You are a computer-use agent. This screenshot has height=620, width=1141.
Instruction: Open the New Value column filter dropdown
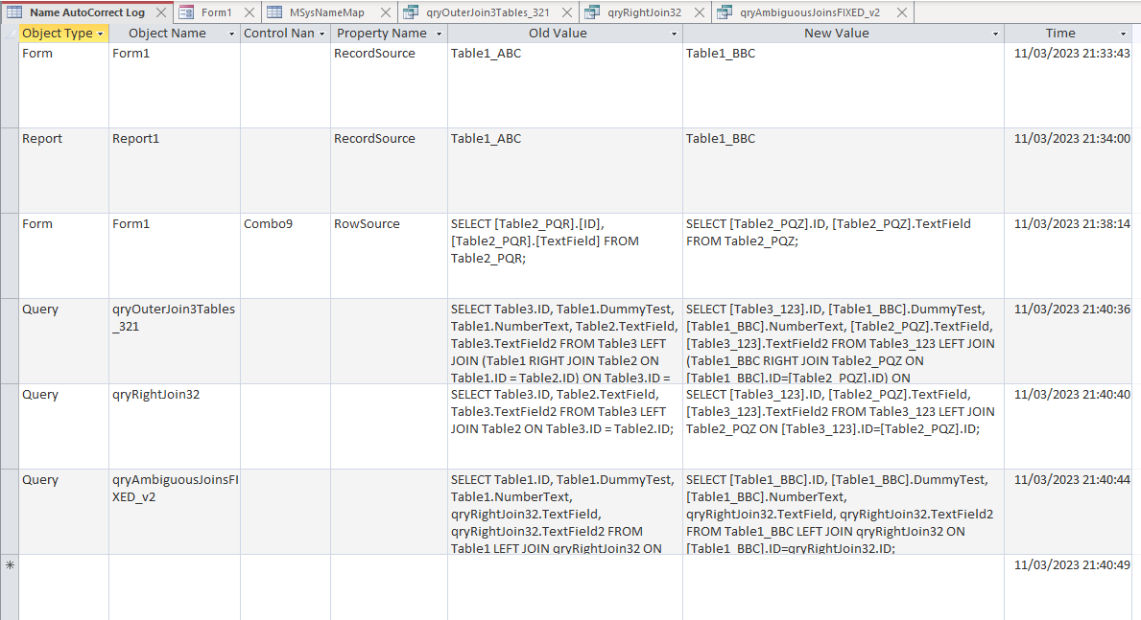995,34
